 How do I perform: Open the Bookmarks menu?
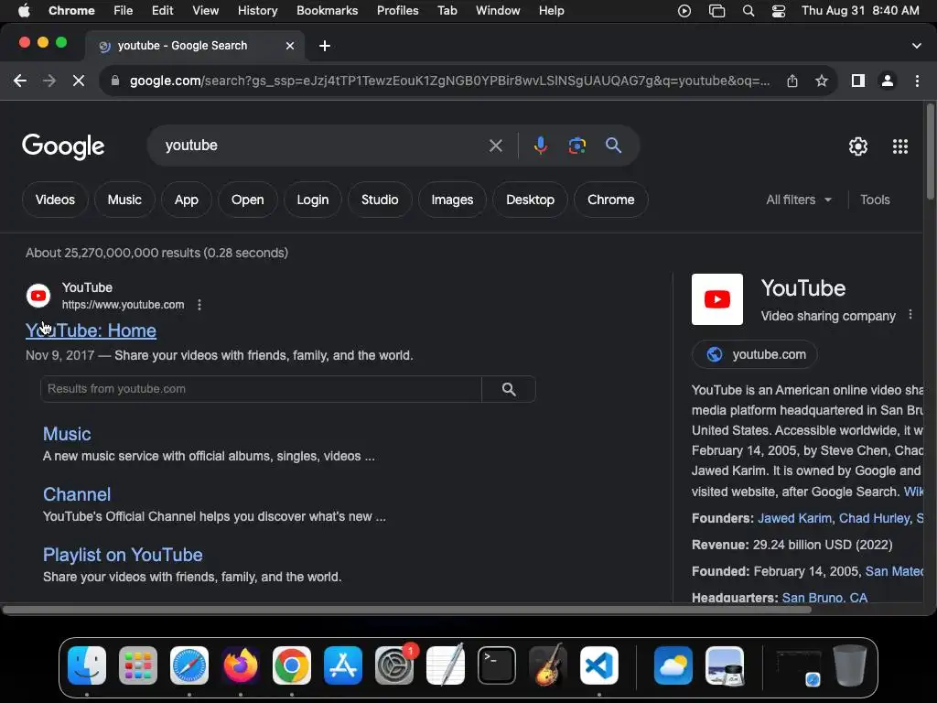point(327,11)
